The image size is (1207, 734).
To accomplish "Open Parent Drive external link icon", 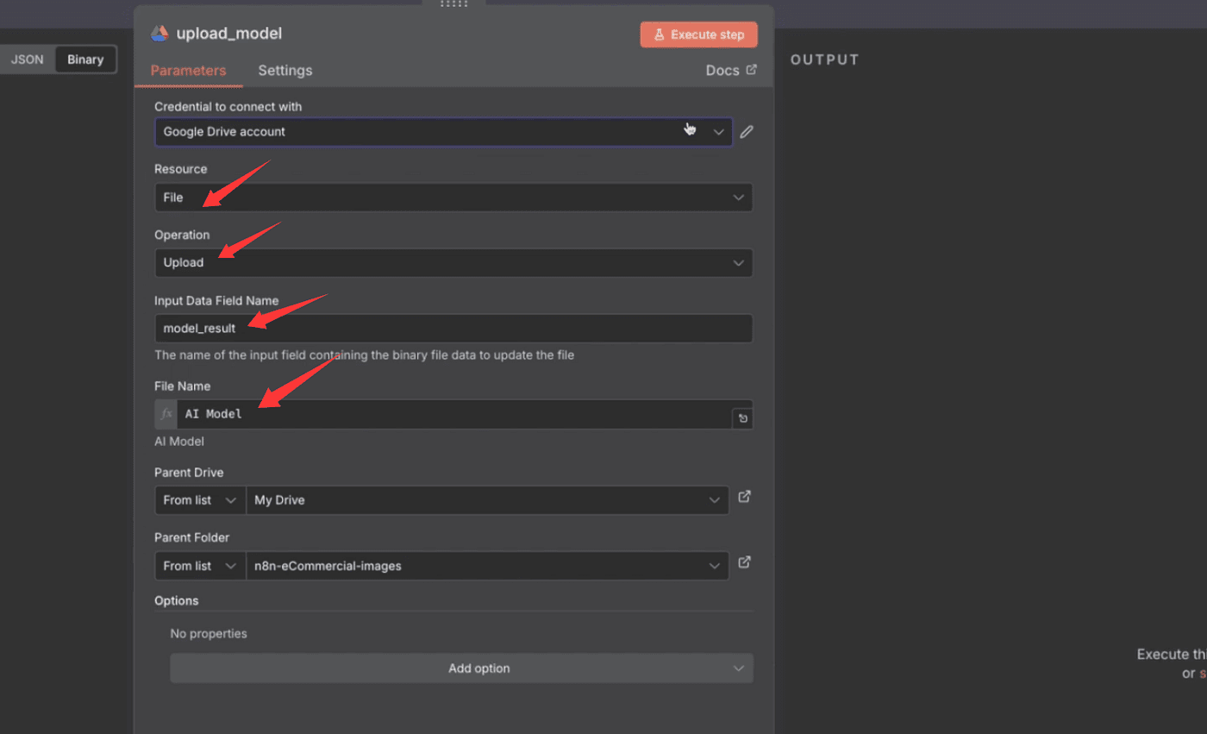I will pos(745,497).
